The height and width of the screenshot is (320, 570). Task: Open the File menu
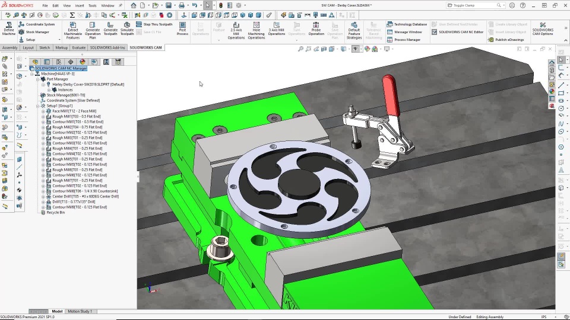tap(45, 6)
